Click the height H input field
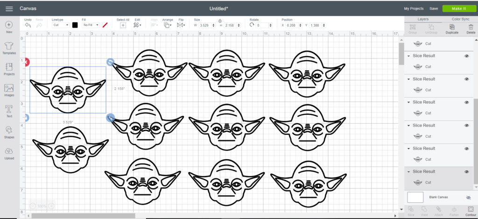 tap(230, 25)
